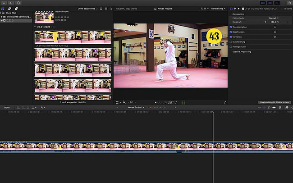Image resolution: width=293 pixels, height=183 pixels.
Task: Click the Deckkraft 100,0 value field
Action: pyautogui.click(x=273, y=22)
